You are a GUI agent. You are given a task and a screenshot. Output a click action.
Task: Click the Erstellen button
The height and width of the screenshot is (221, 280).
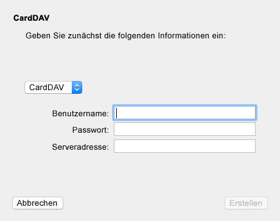(246, 203)
